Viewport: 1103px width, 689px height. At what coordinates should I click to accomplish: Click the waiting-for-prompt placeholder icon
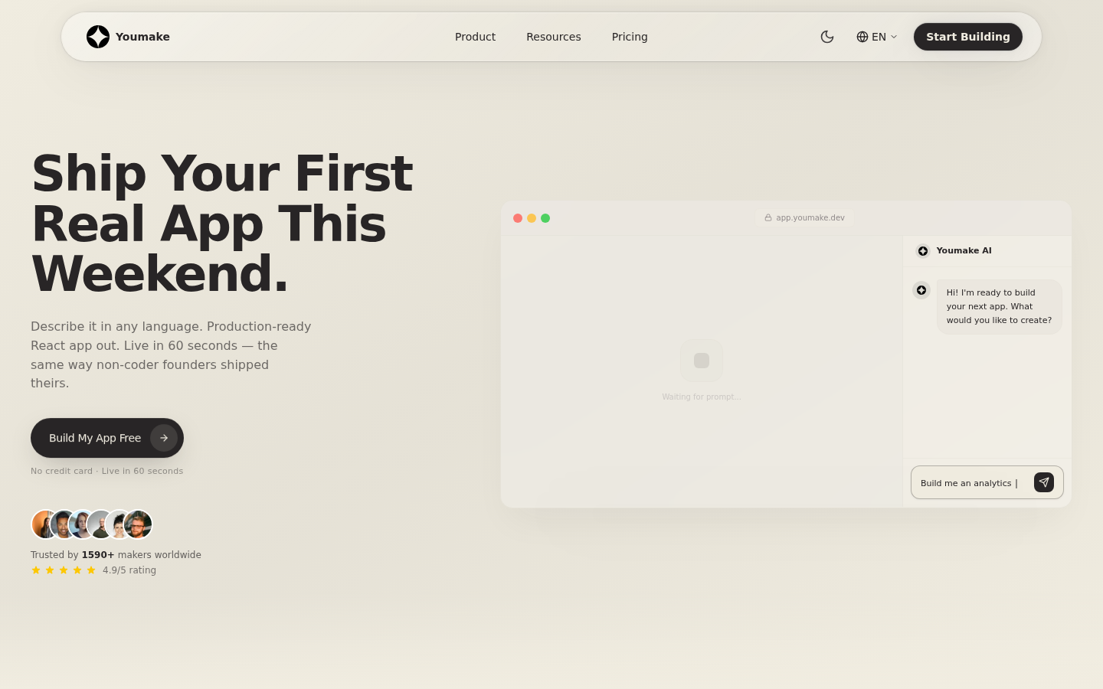pyautogui.click(x=702, y=361)
